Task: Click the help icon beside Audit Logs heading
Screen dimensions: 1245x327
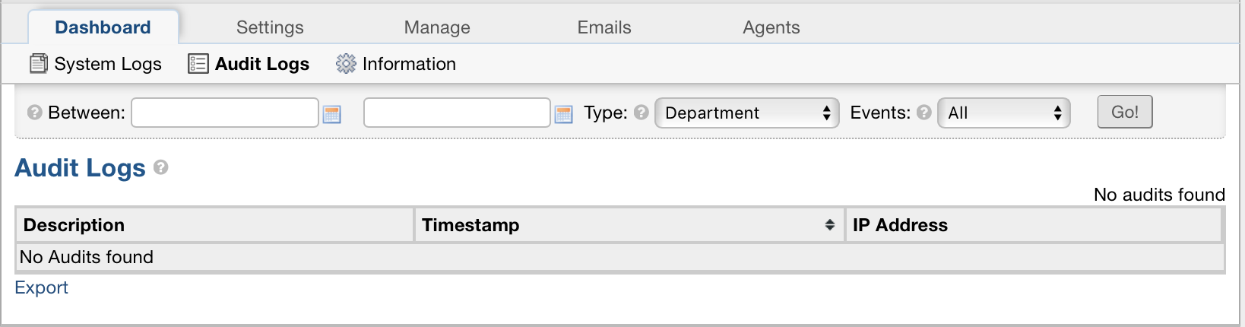Action: pos(160,167)
